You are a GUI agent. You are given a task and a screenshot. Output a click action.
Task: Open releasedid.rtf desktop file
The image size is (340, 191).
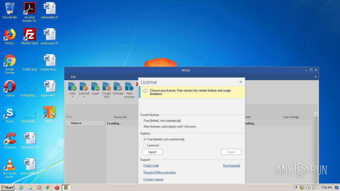[x=49, y=11]
